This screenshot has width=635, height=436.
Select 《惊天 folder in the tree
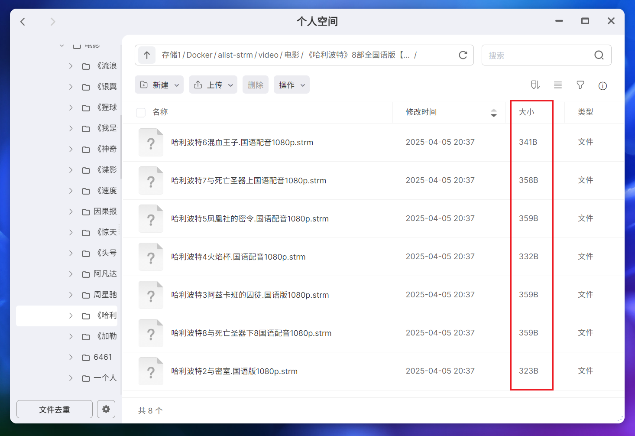[106, 232]
